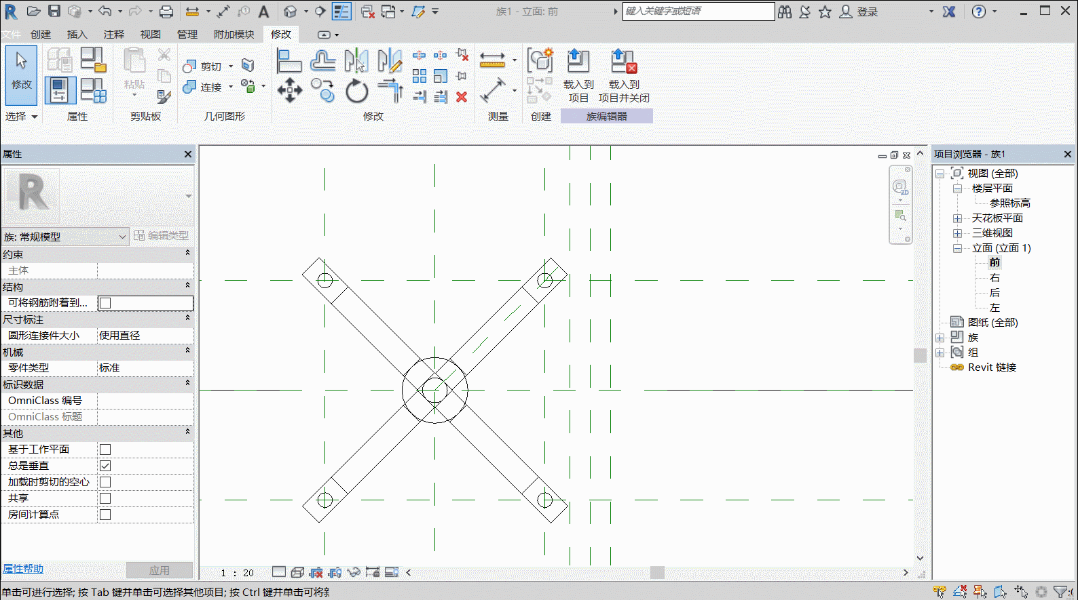Select the Move tool in Modify panel
This screenshot has width=1078, height=600.
[290, 90]
